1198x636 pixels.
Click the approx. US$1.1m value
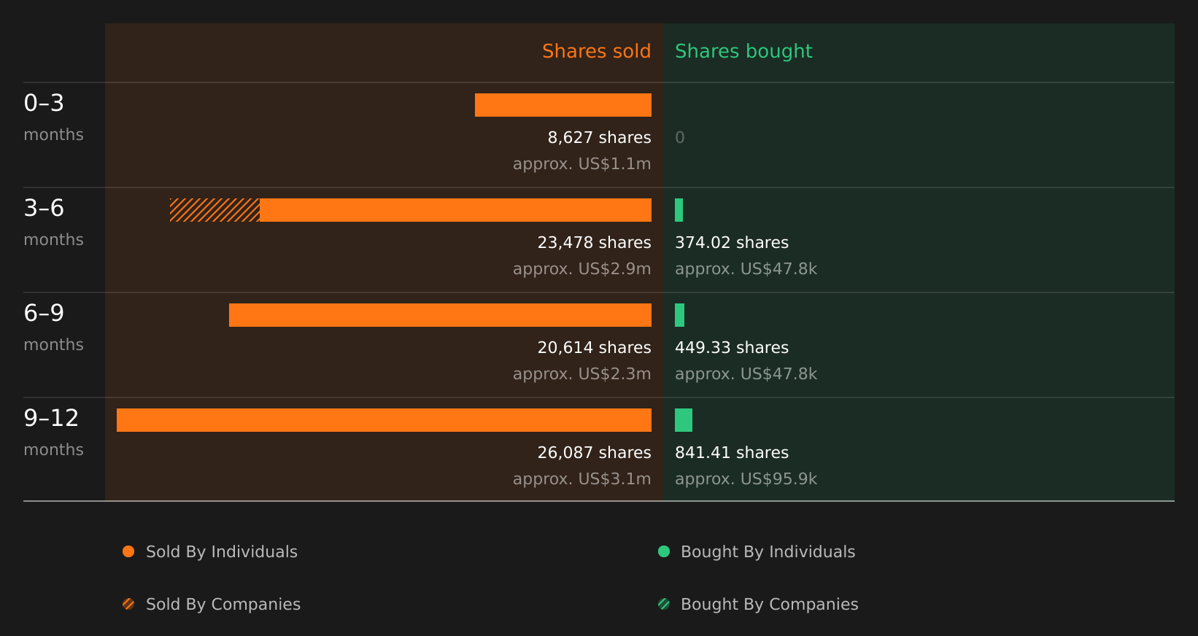click(581, 164)
